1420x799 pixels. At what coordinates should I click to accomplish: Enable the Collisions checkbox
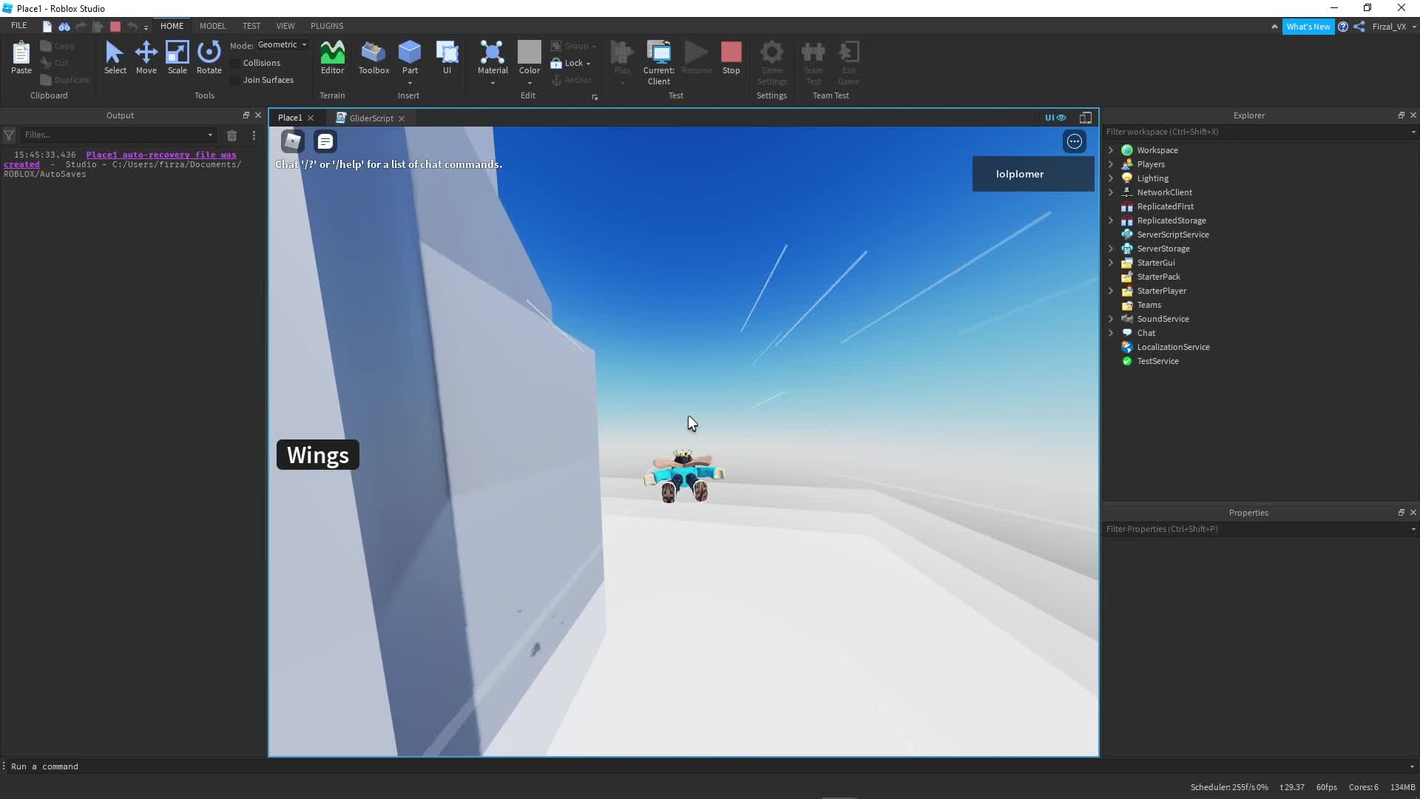click(x=235, y=64)
